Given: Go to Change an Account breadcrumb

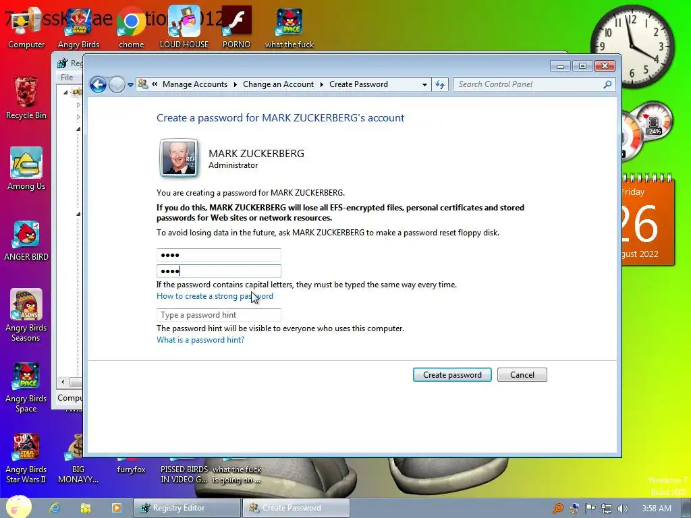Looking at the screenshot, I should coord(278,84).
